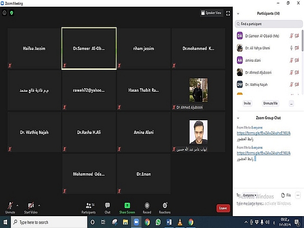This screenshot has width=304, height=228.
Task: Click the Participants icon in toolbar
Action: point(88,207)
